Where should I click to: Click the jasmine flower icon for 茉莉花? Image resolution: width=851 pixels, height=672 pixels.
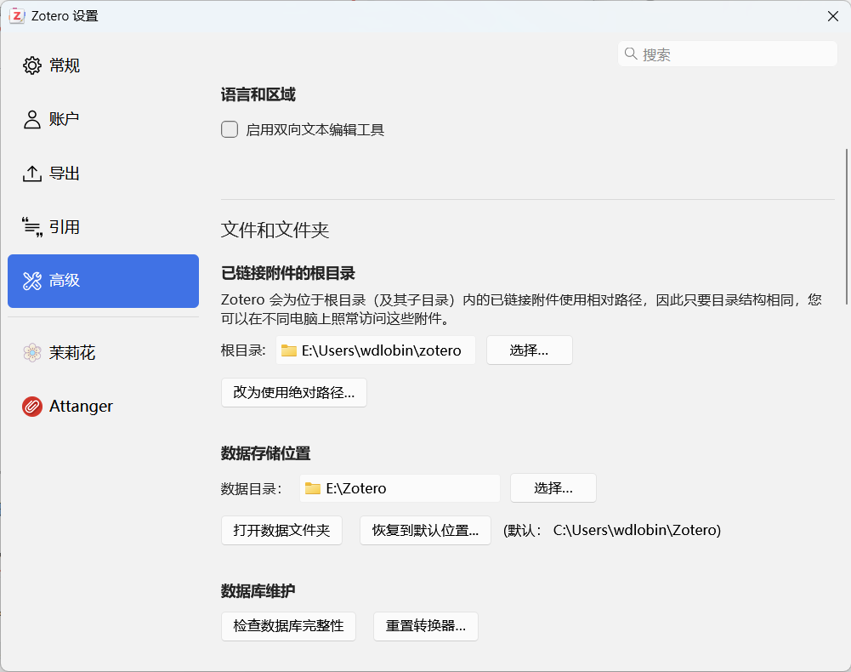[x=32, y=352]
